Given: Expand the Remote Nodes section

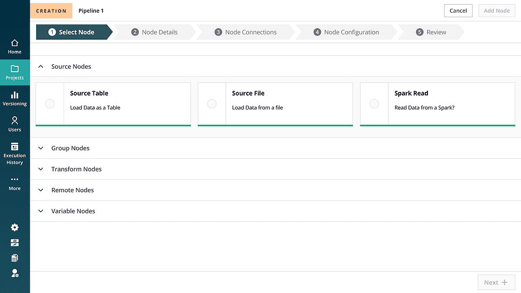Looking at the screenshot, I should [40, 190].
